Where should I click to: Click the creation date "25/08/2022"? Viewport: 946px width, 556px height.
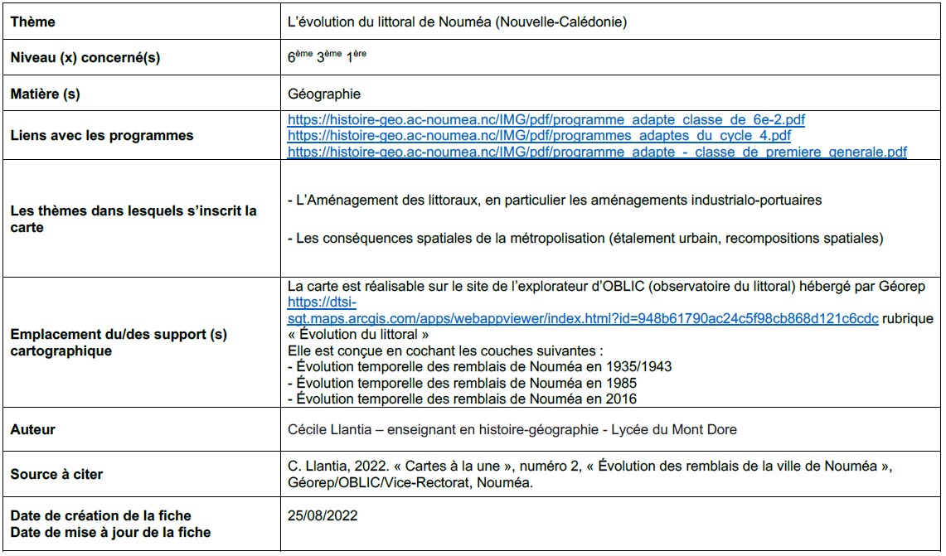[323, 515]
